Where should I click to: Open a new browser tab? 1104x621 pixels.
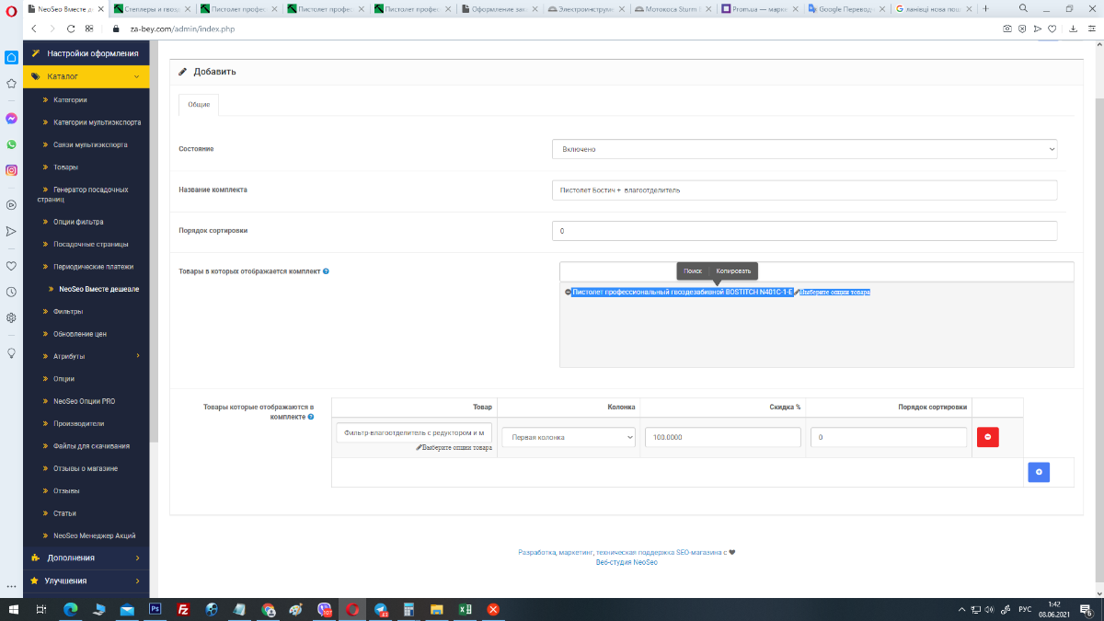pos(985,8)
